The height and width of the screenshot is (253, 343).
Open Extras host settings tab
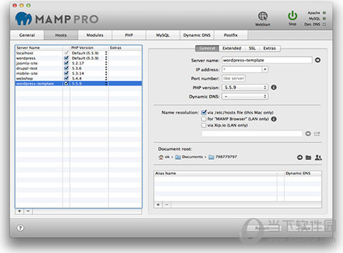point(269,48)
